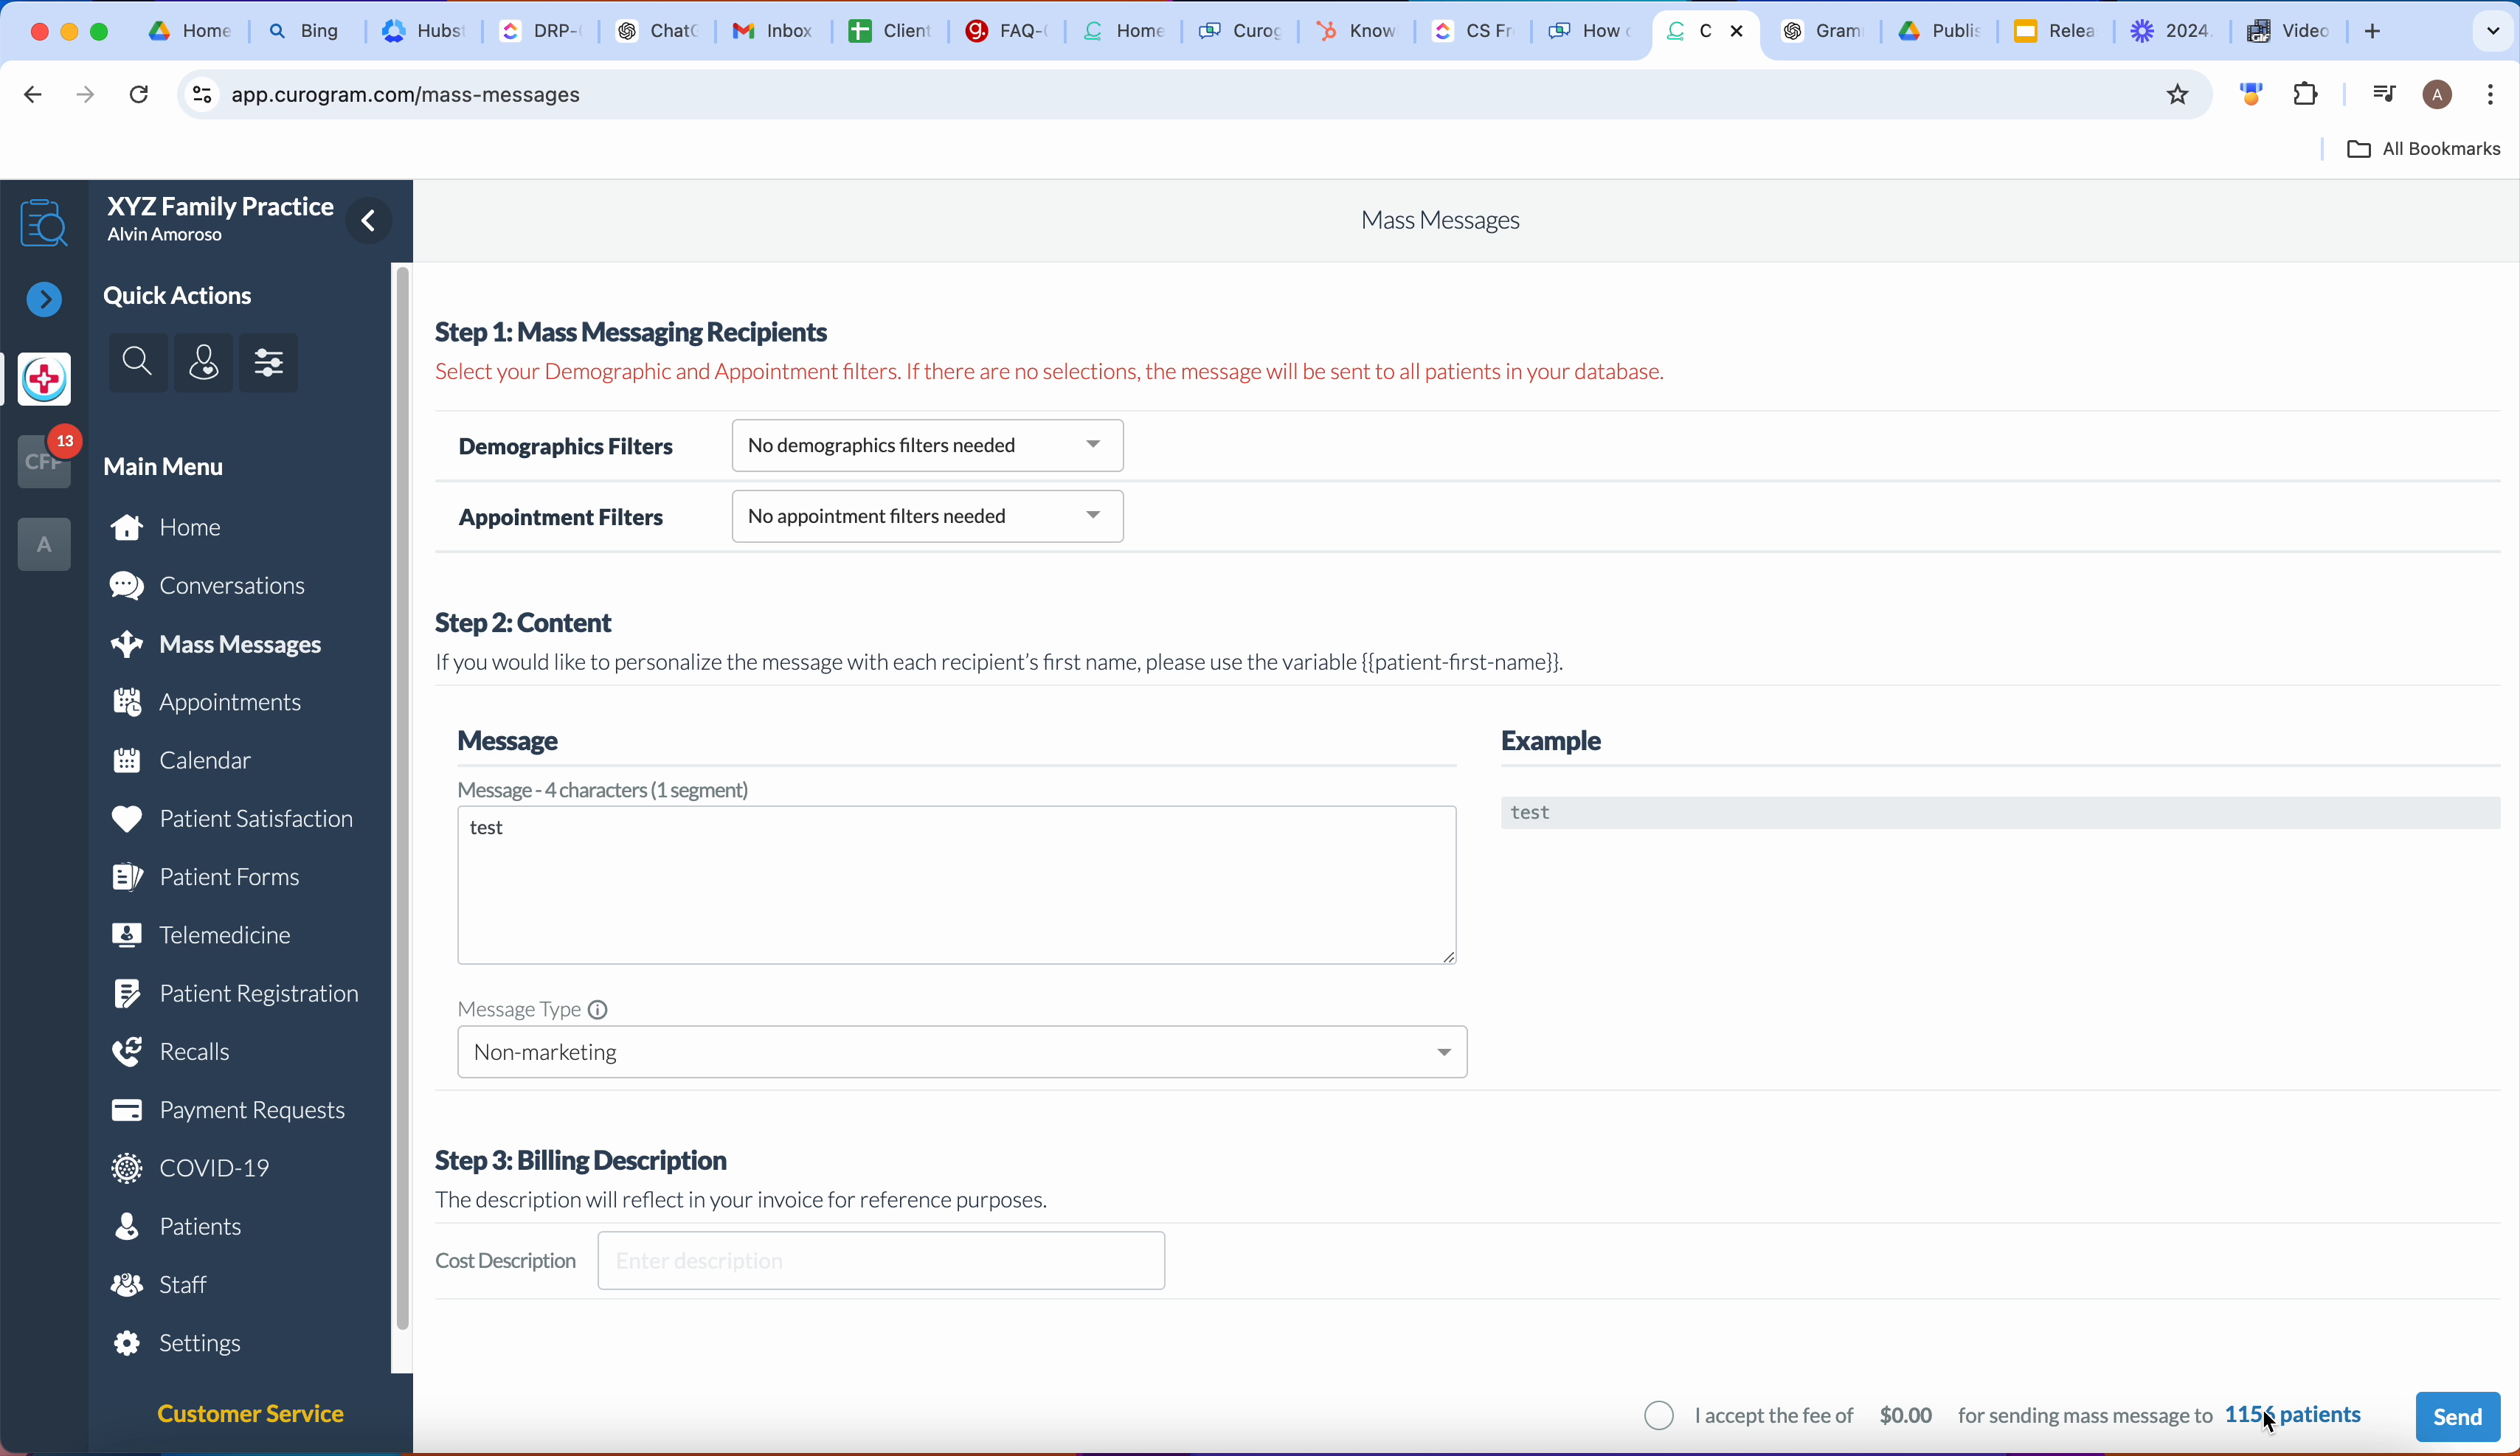2520x1456 pixels.
Task: Accept the mass message fee checkbox
Action: [1658, 1415]
